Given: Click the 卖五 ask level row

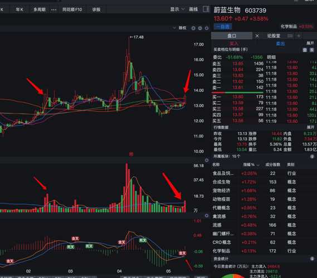Looking at the screenshot, I should (238, 64).
